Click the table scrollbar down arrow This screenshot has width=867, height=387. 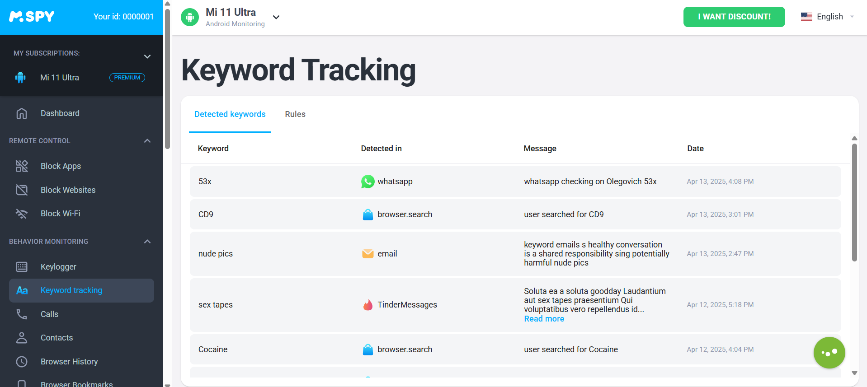(854, 373)
